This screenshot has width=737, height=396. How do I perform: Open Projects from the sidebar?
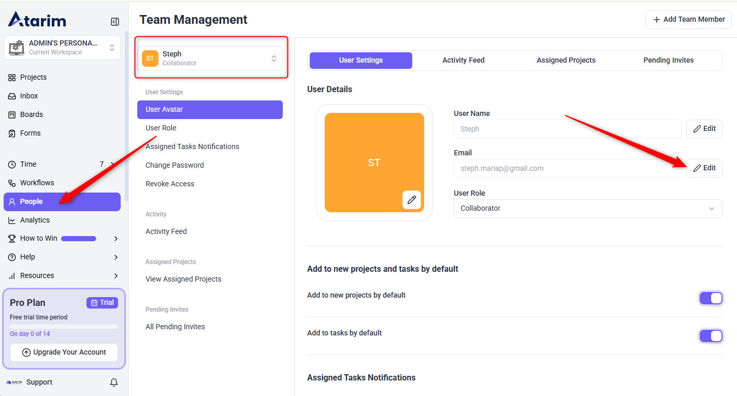pos(33,77)
